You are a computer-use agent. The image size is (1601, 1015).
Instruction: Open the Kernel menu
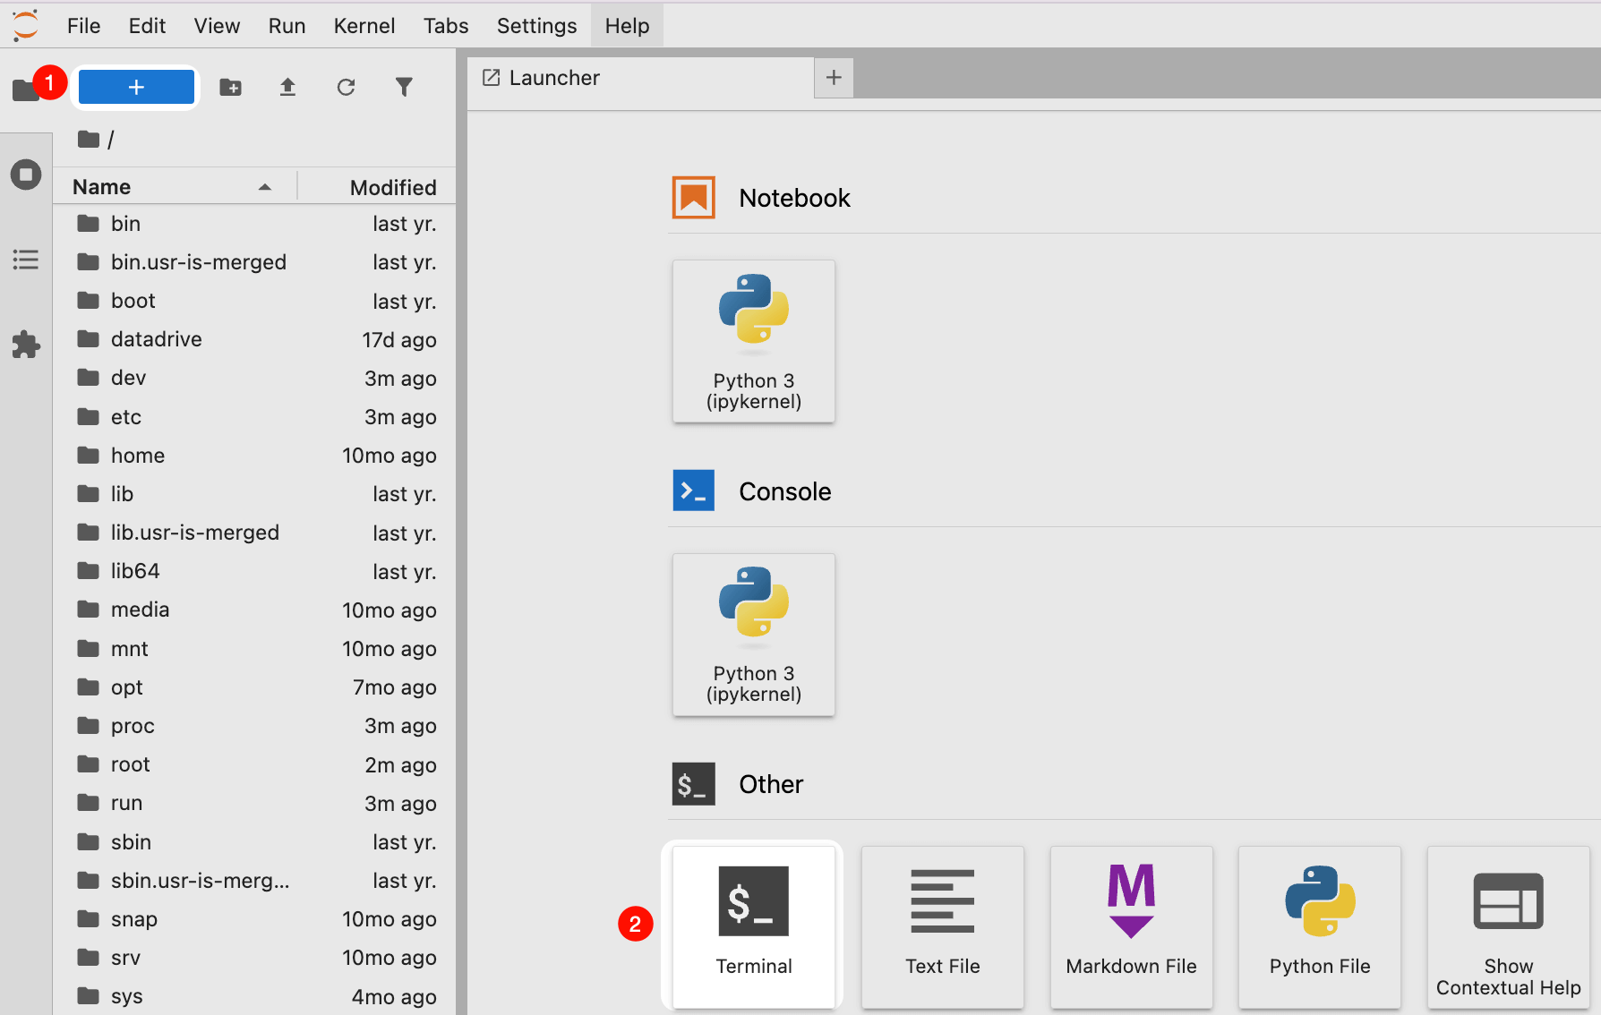click(x=364, y=26)
